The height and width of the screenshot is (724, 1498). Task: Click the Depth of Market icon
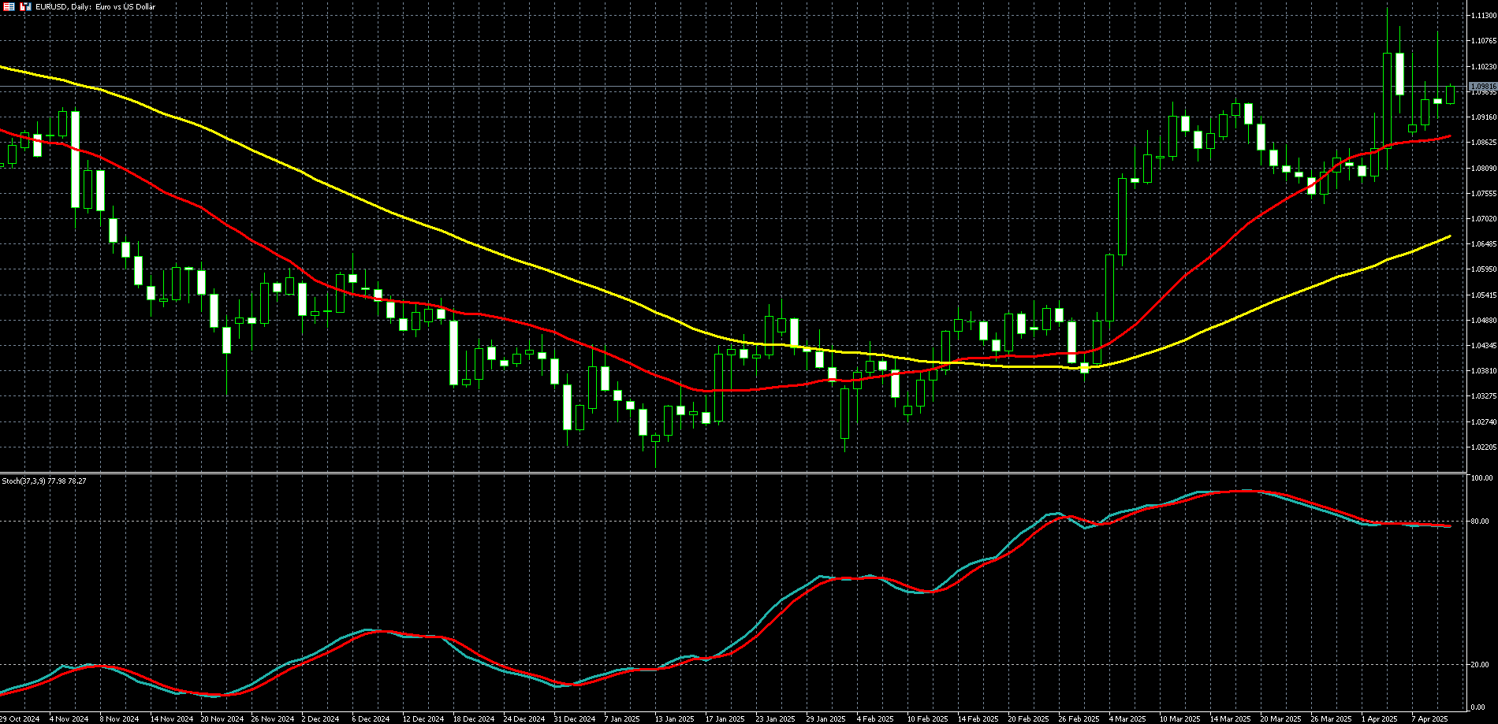click(x=25, y=6)
